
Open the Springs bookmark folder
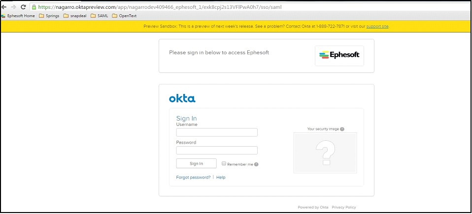tap(49, 16)
